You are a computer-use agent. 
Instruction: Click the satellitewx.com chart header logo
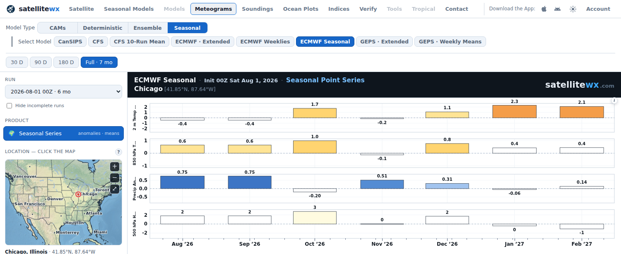point(580,85)
